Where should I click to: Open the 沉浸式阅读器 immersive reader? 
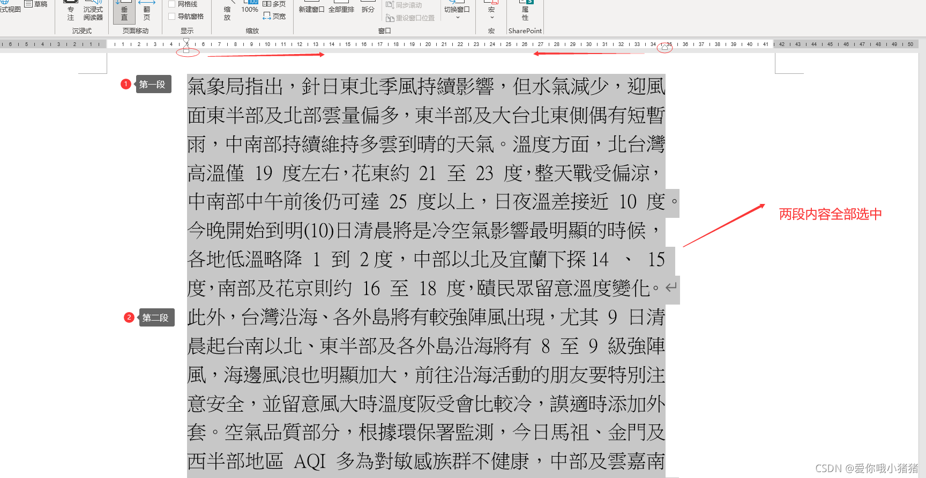click(93, 10)
